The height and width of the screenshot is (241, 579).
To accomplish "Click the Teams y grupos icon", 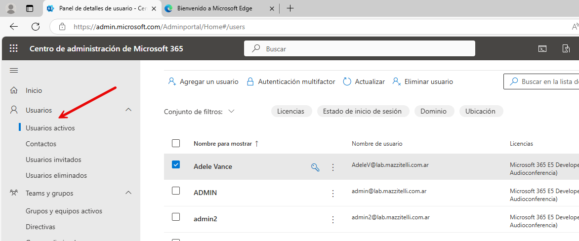I will tap(14, 193).
